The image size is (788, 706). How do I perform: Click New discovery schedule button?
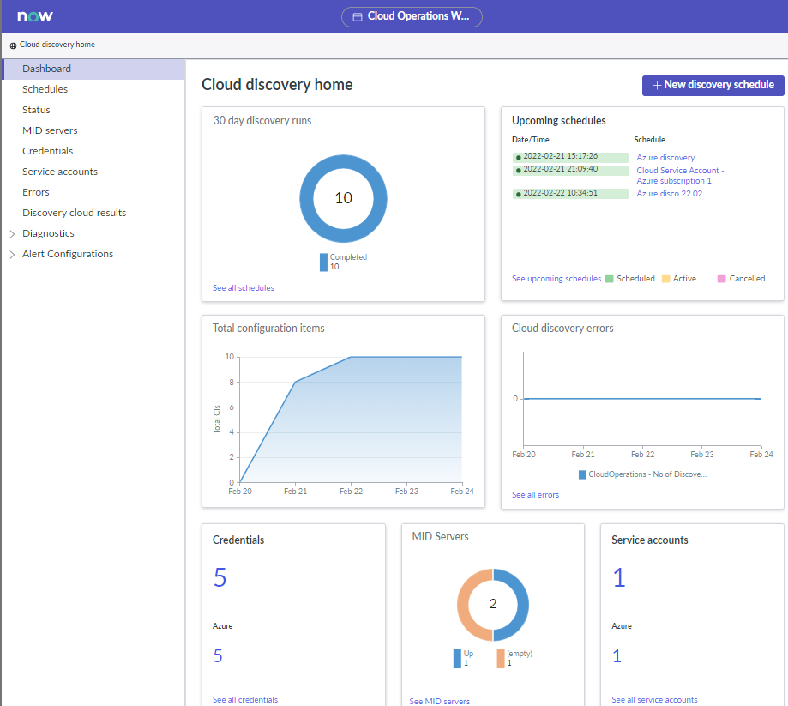point(713,85)
